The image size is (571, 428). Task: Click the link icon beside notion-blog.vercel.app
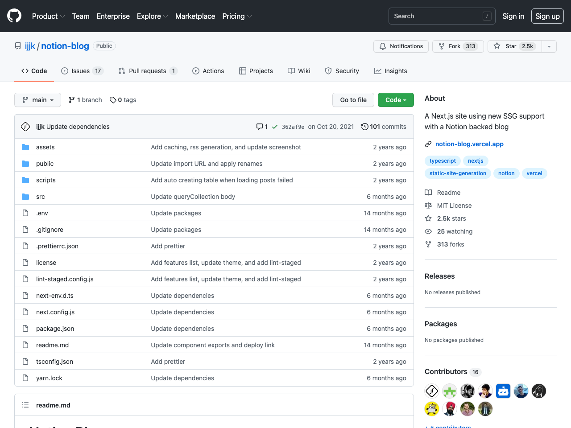pos(428,144)
